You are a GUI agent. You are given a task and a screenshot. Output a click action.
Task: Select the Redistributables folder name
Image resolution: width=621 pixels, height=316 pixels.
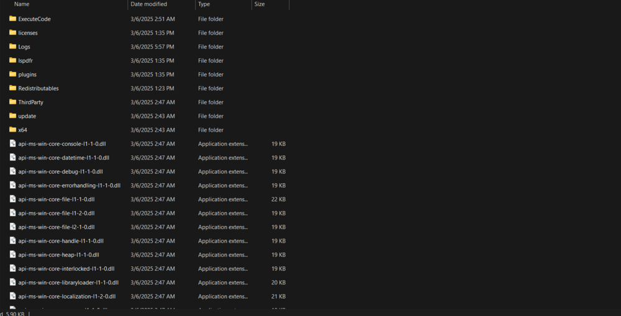click(39, 88)
